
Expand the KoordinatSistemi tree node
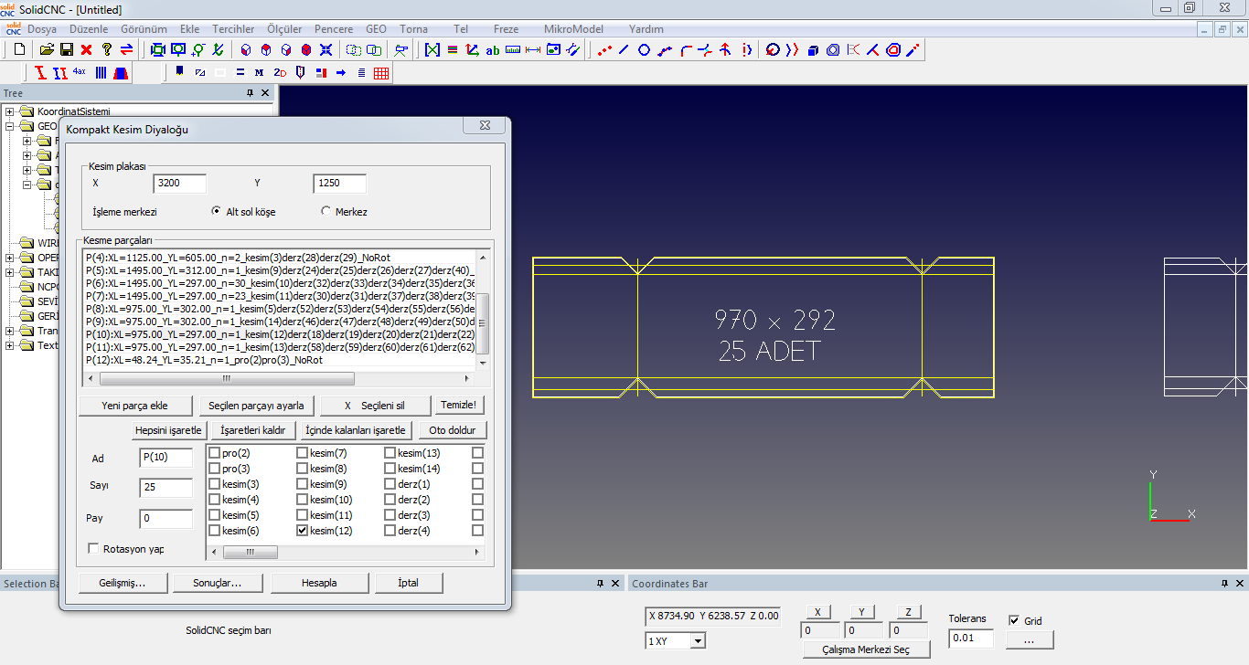(x=9, y=111)
